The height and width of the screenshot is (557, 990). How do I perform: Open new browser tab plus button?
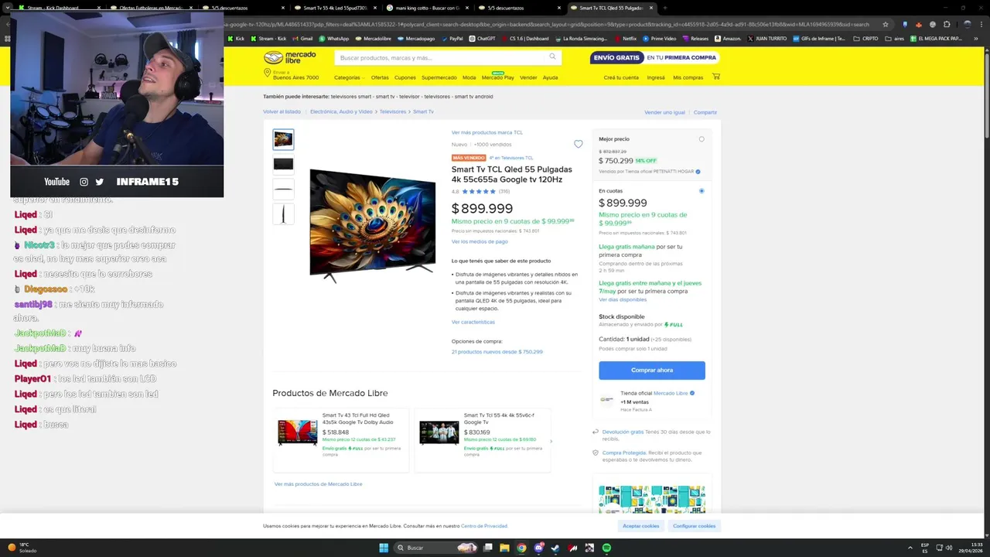[x=664, y=8]
